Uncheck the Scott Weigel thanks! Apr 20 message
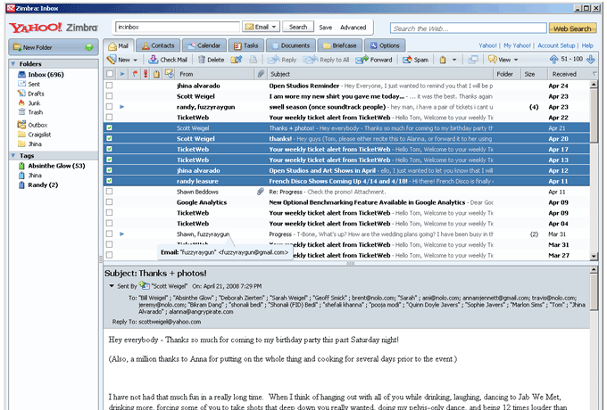 click(x=110, y=138)
